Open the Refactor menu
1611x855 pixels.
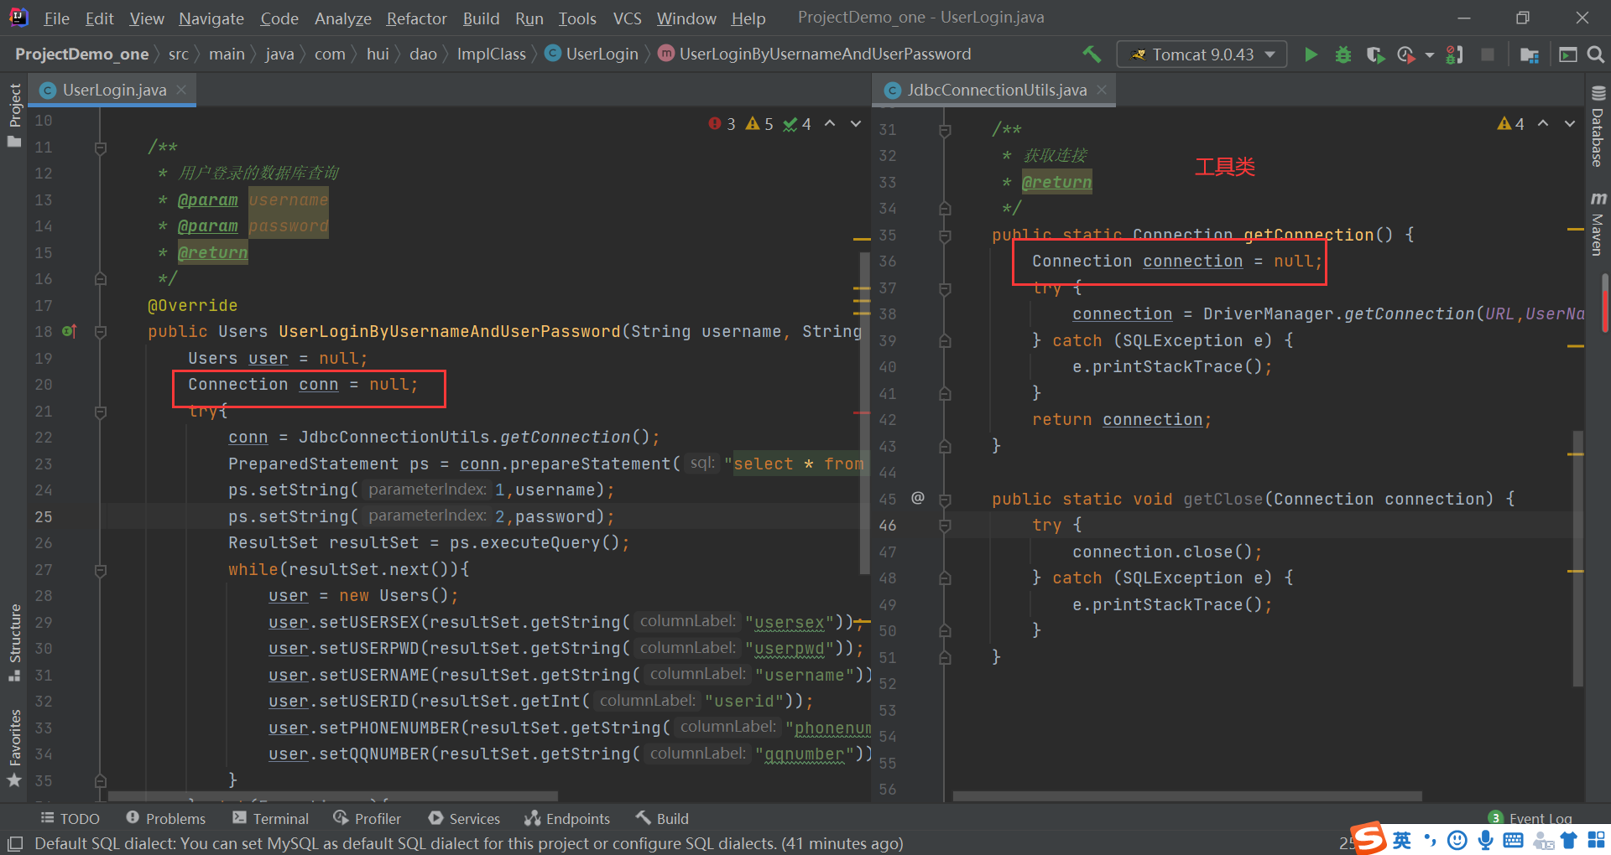tap(416, 18)
